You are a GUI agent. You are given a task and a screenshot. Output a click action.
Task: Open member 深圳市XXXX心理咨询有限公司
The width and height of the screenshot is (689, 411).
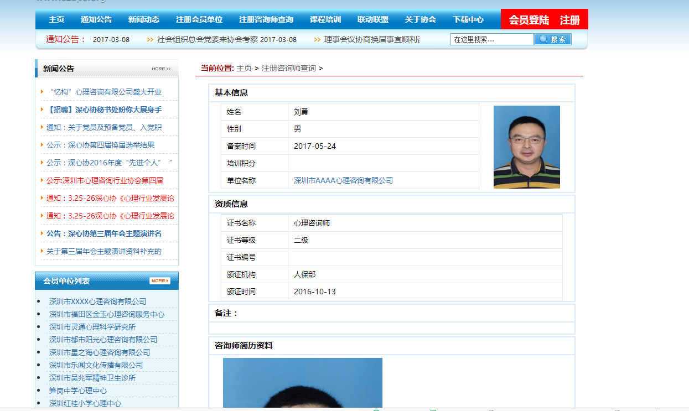coord(97,301)
